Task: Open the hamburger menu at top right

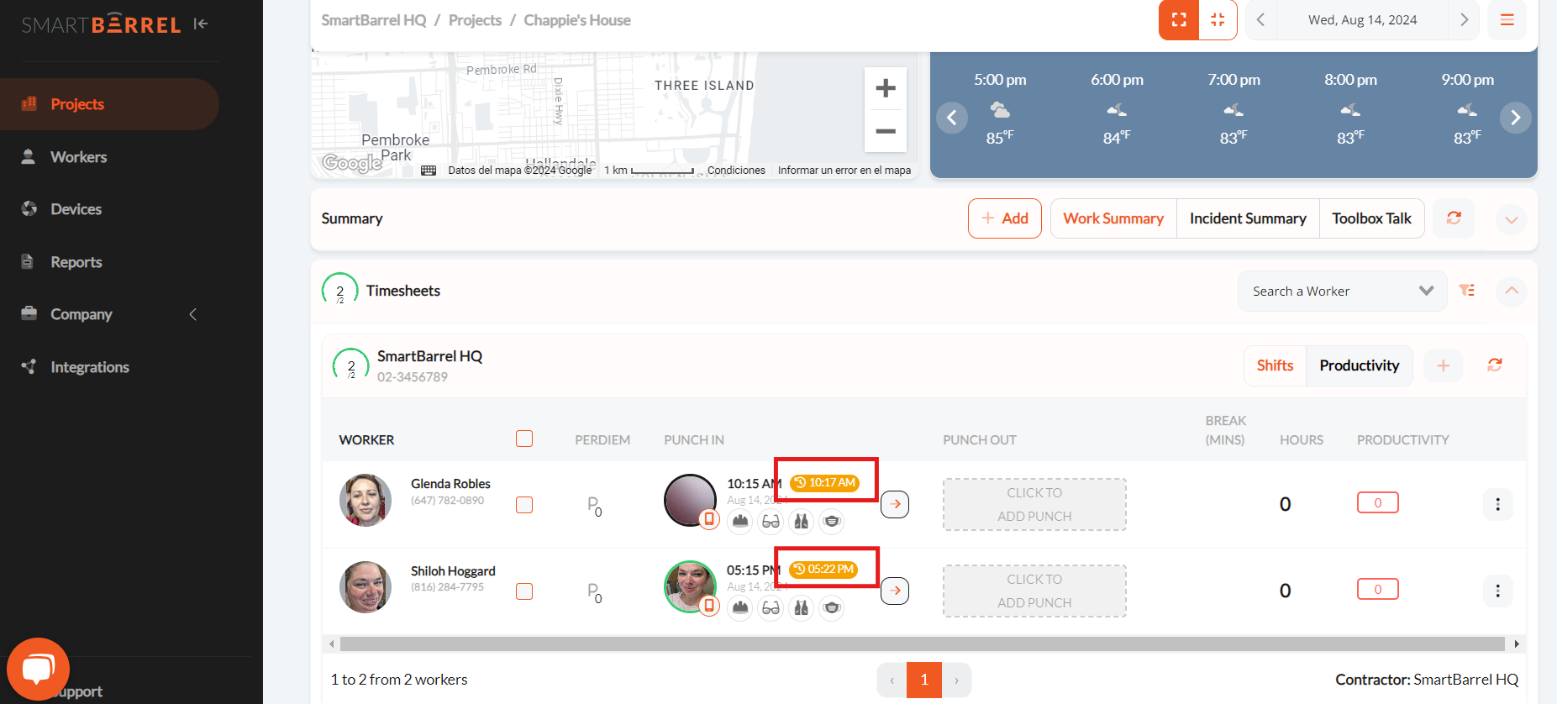Action: (1507, 20)
